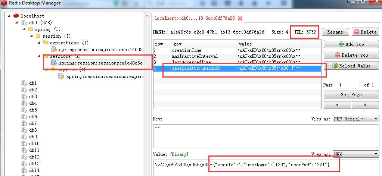Click the db11 database icon

point(24,150)
